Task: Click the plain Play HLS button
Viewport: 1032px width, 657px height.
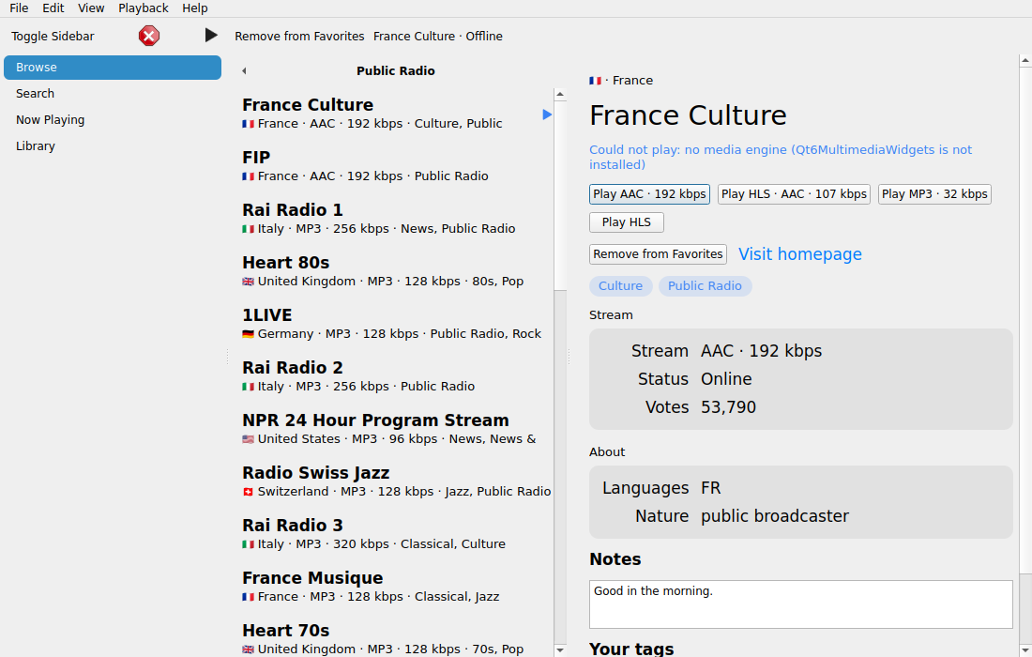Action: pyautogui.click(x=627, y=222)
